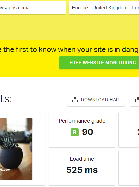Click the partially visible card right of Load time
139x187 pixels.
[129, 168]
